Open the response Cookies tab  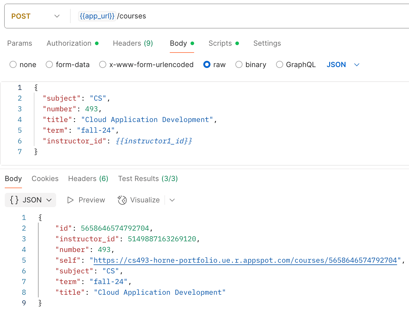45,179
